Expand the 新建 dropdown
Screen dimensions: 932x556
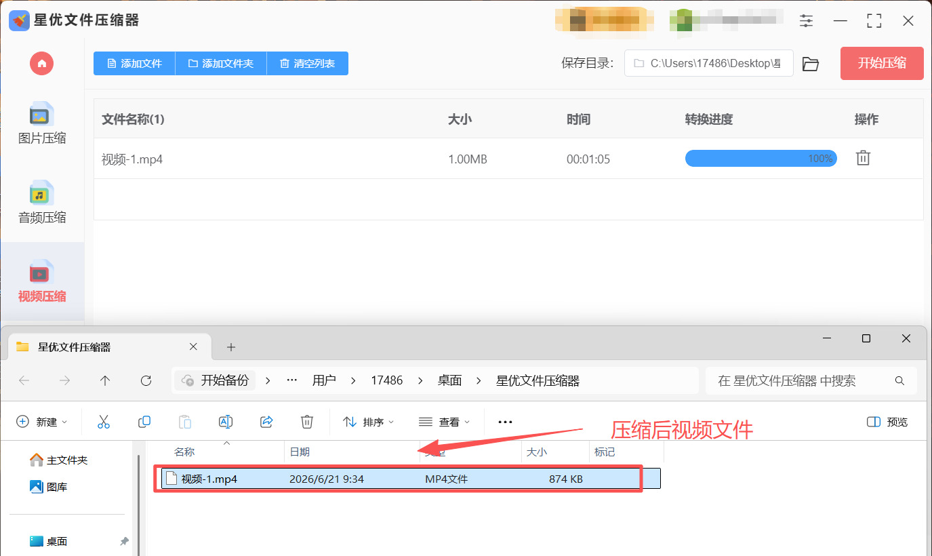pos(42,422)
